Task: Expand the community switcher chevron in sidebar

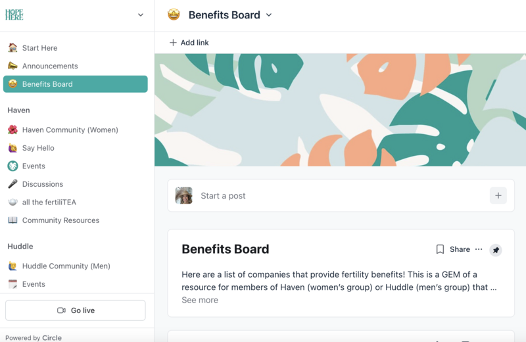Action: (140, 15)
